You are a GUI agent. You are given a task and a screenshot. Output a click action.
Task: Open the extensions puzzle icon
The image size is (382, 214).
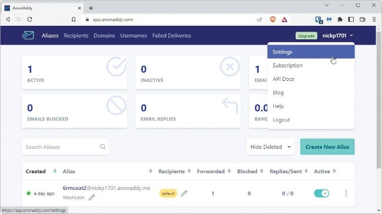tap(340, 19)
